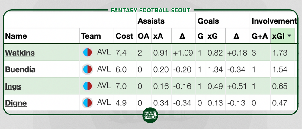This screenshot has height=129, width=302.
Task: Click the team badge in Ings row
Action: 88,86
